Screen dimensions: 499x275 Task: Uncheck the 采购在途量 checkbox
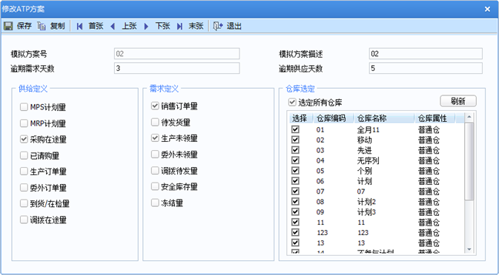coord(24,139)
